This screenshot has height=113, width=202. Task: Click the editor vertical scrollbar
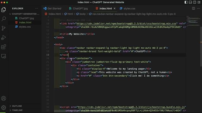point(201,47)
